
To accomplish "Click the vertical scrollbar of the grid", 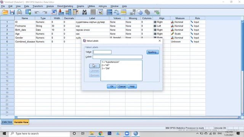I will 242,68.
